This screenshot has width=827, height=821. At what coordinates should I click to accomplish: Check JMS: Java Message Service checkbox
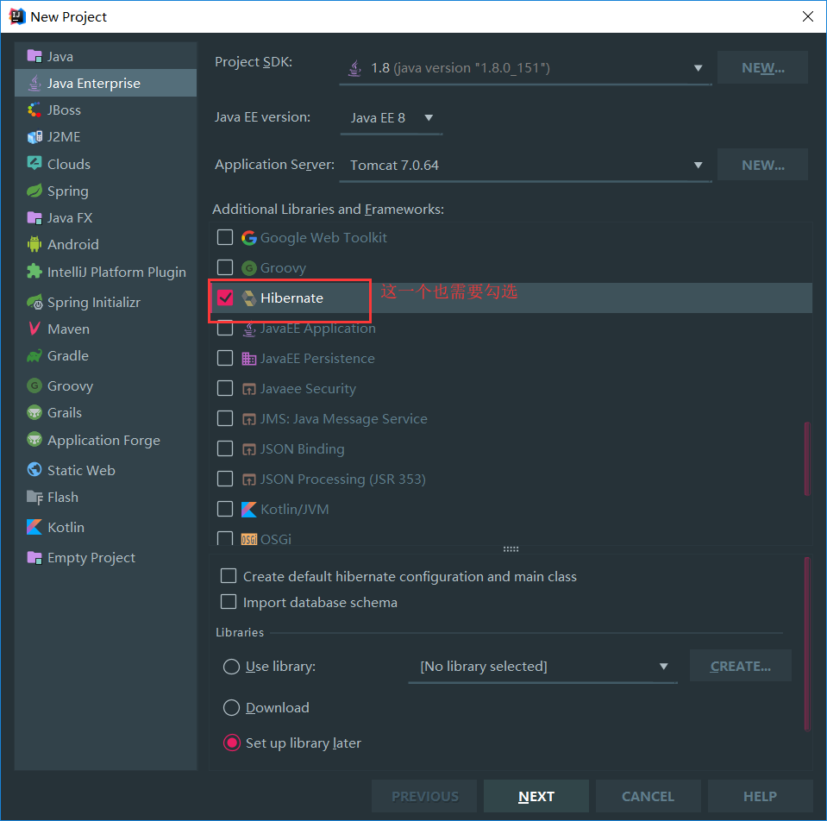[225, 418]
